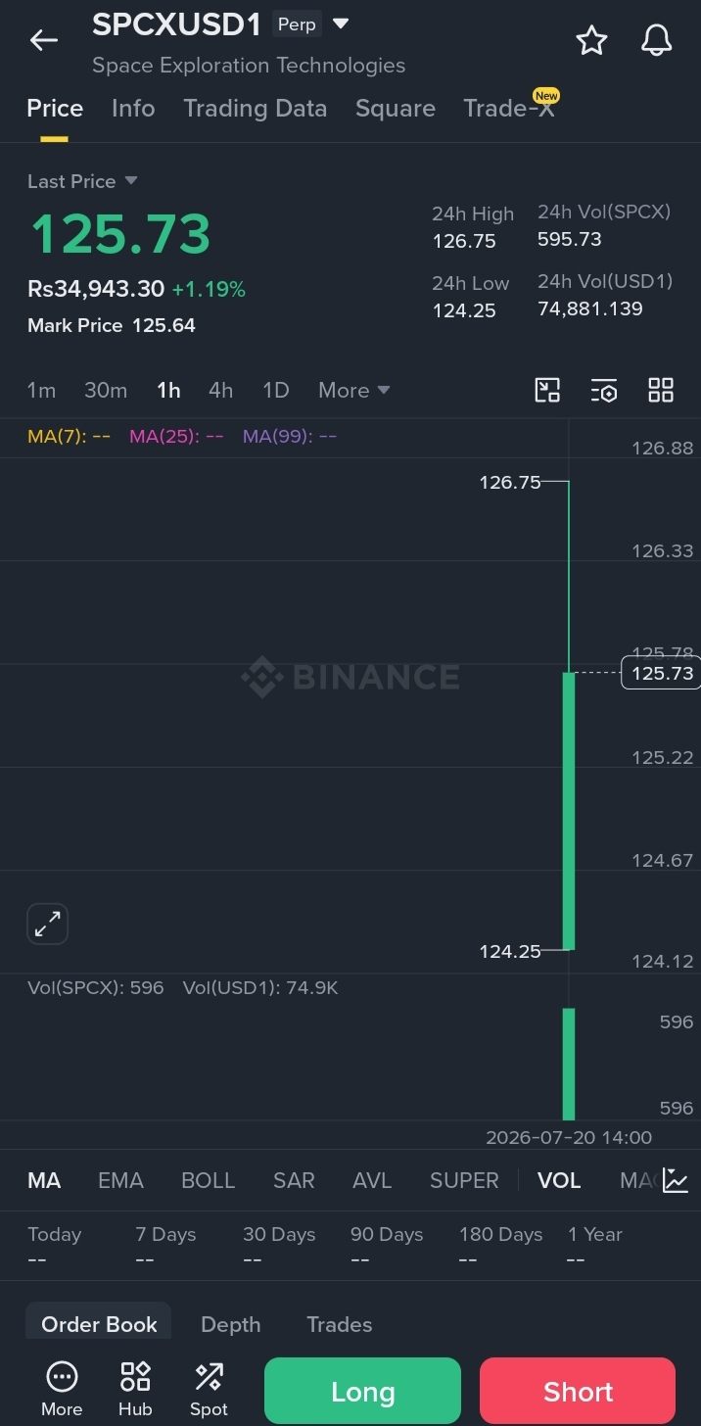Expand the More timeframes dropdown

point(353,390)
